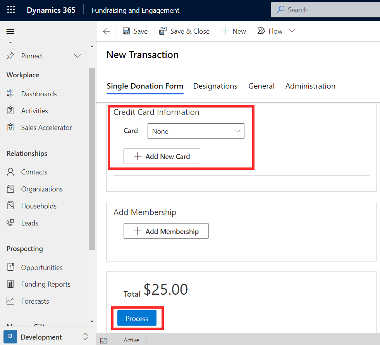Click the Forecasts graph icon

coord(10,301)
